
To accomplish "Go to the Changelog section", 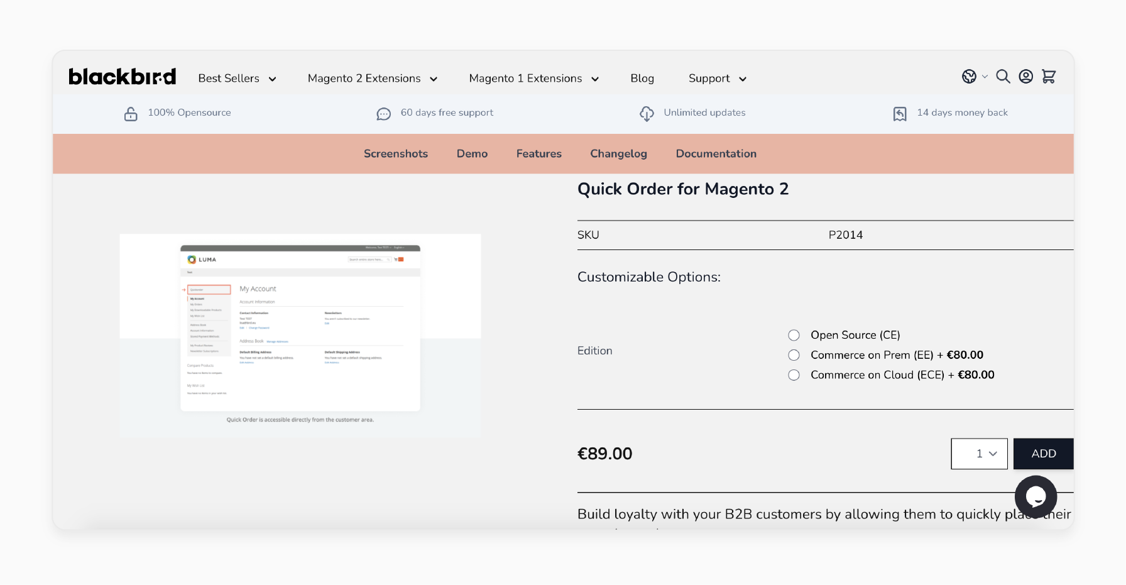I will 618,154.
